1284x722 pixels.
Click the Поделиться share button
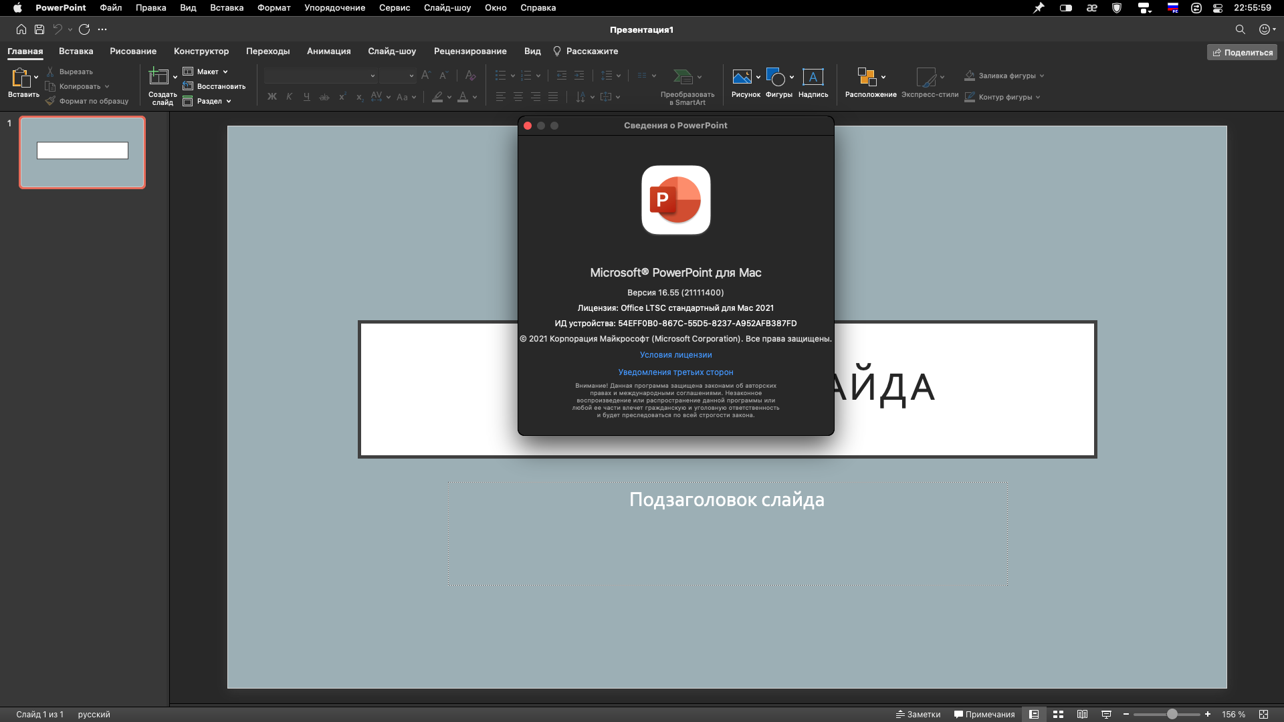(x=1242, y=52)
